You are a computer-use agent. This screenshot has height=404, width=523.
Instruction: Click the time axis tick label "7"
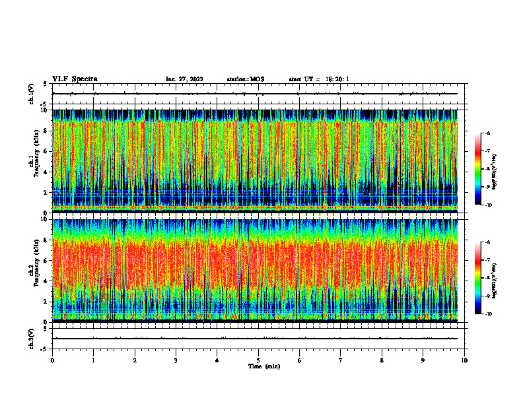341,360
